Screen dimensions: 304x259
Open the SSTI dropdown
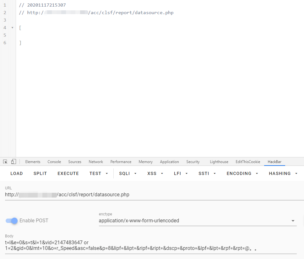coord(207,173)
